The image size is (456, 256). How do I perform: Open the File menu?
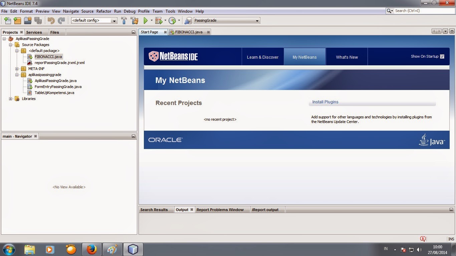(4, 11)
